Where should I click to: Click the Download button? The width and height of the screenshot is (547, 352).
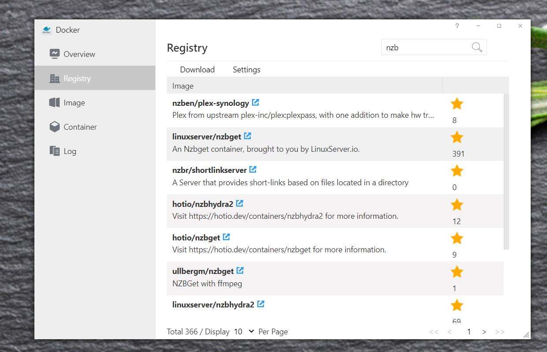click(x=197, y=70)
